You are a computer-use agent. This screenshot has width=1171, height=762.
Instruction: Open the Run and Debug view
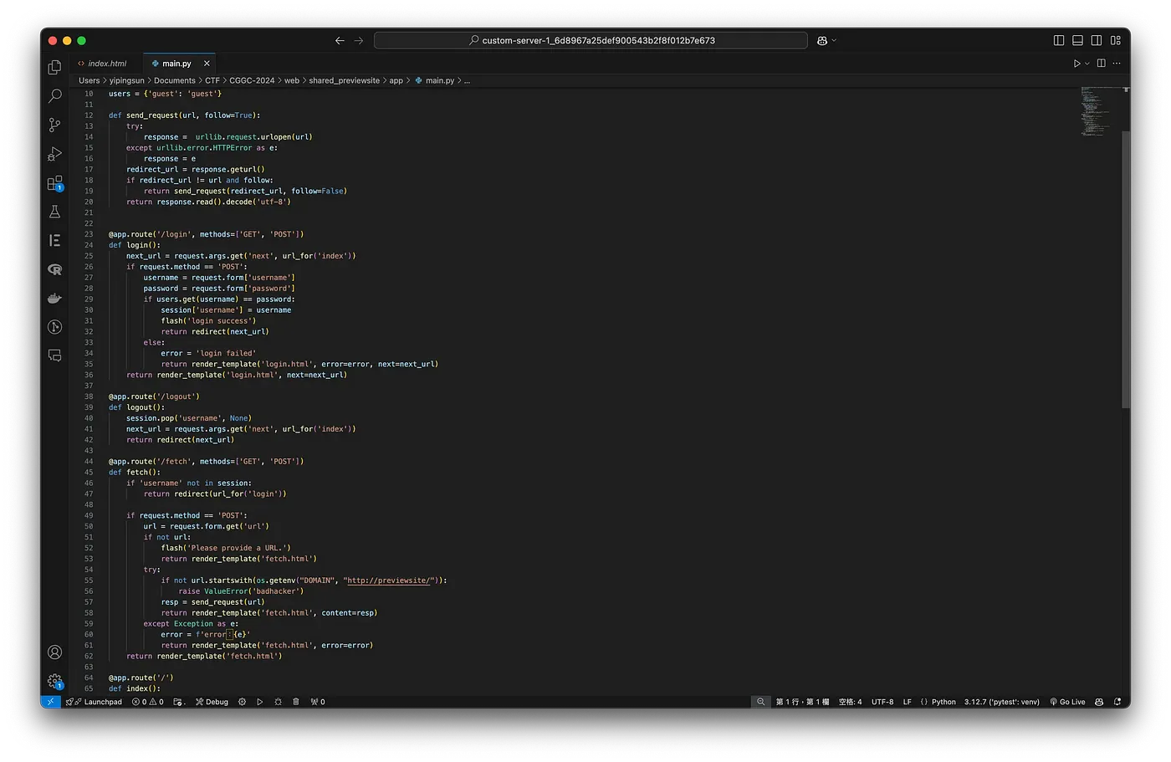click(x=55, y=154)
